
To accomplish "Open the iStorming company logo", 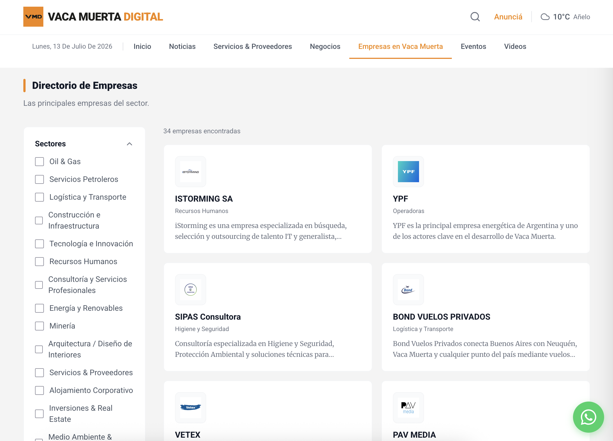I will (x=190, y=172).
